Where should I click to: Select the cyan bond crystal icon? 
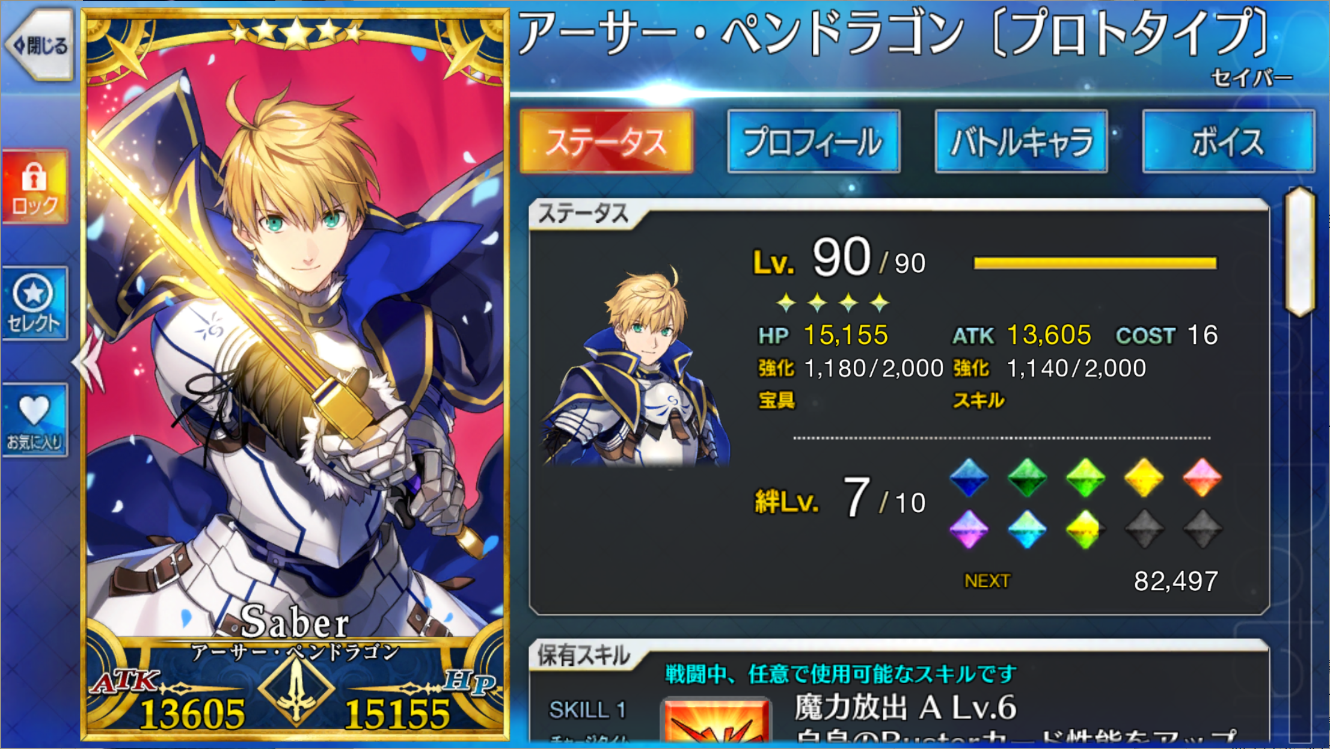pyautogui.click(x=1027, y=529)
